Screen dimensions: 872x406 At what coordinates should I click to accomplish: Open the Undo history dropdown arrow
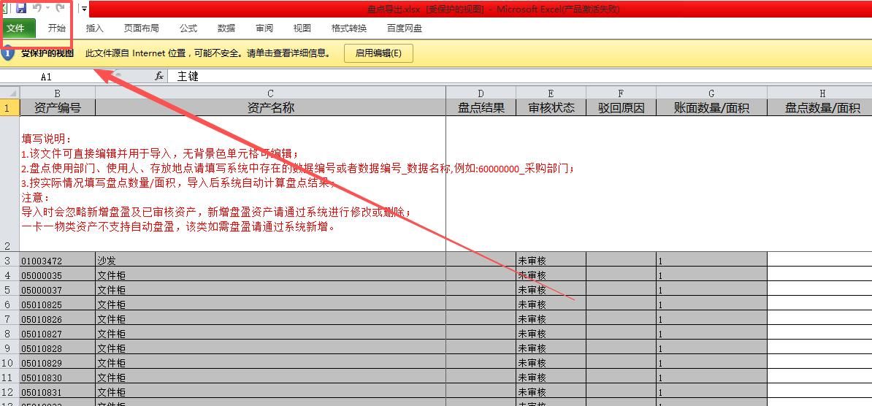point(47,9)
